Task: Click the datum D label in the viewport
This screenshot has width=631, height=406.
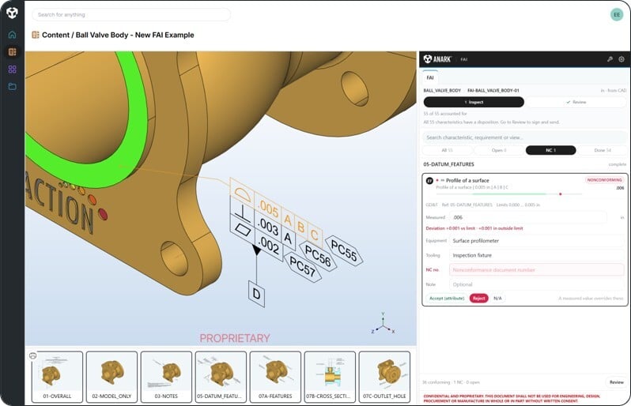Action: click(256, 294)
